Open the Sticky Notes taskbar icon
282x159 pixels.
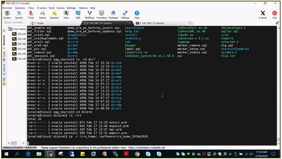[x=82, y=154]
